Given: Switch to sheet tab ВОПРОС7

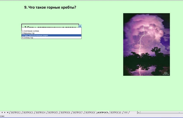Looking at the screenshot, I should 78,112.
